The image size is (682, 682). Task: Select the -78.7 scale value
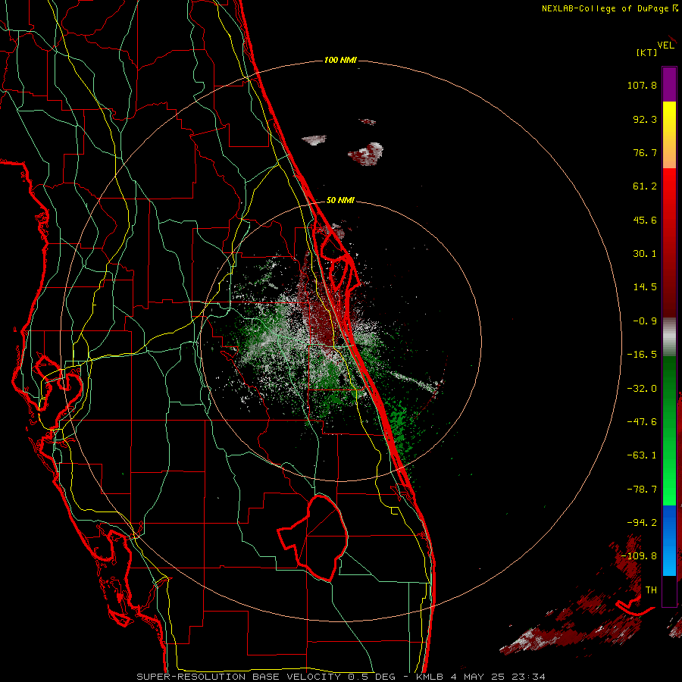[x=642, y=490]
